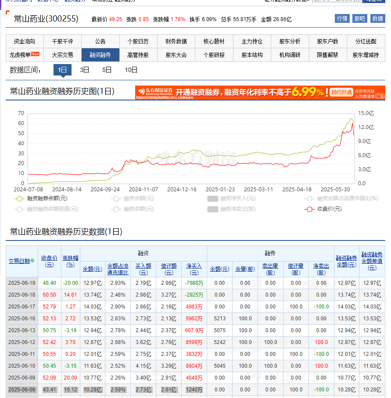Sort by 融券 余量(股) column header
391x398 pixels.
click(x=245, y=269)
